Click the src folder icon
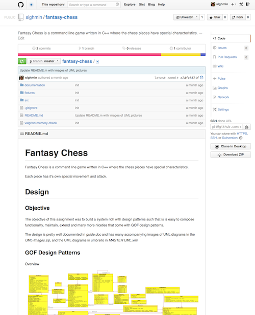 [x=22, y=100]
